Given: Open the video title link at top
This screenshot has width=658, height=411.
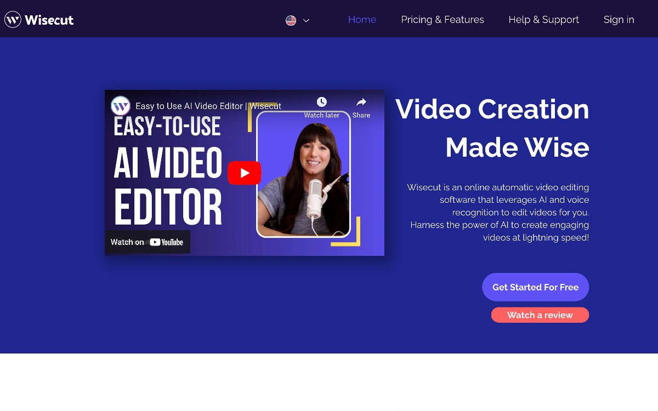Looking at the screenshot, I should point(208,106).
